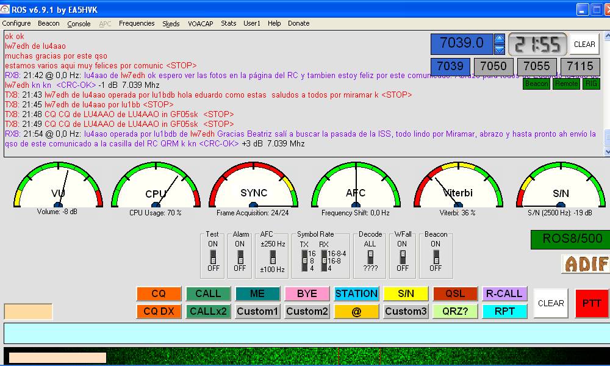
Task: Toggle the Beacon ON/OFF switch
Action: (x=436, y=257)
